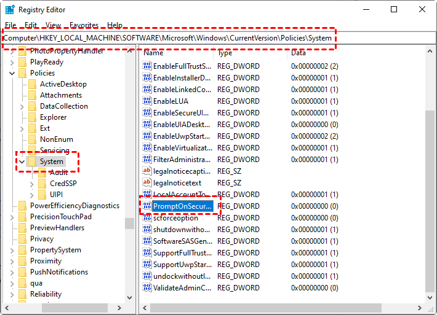Click the CredSSP folder icon
The height and width of the screenshot is (315, 437).
(42, 184)
